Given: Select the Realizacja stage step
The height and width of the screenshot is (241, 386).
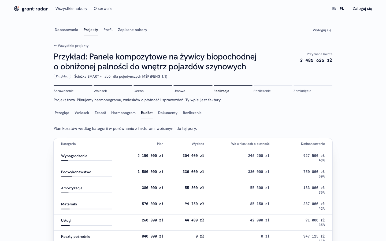Looking at the screenshot, I should point(233,89).
